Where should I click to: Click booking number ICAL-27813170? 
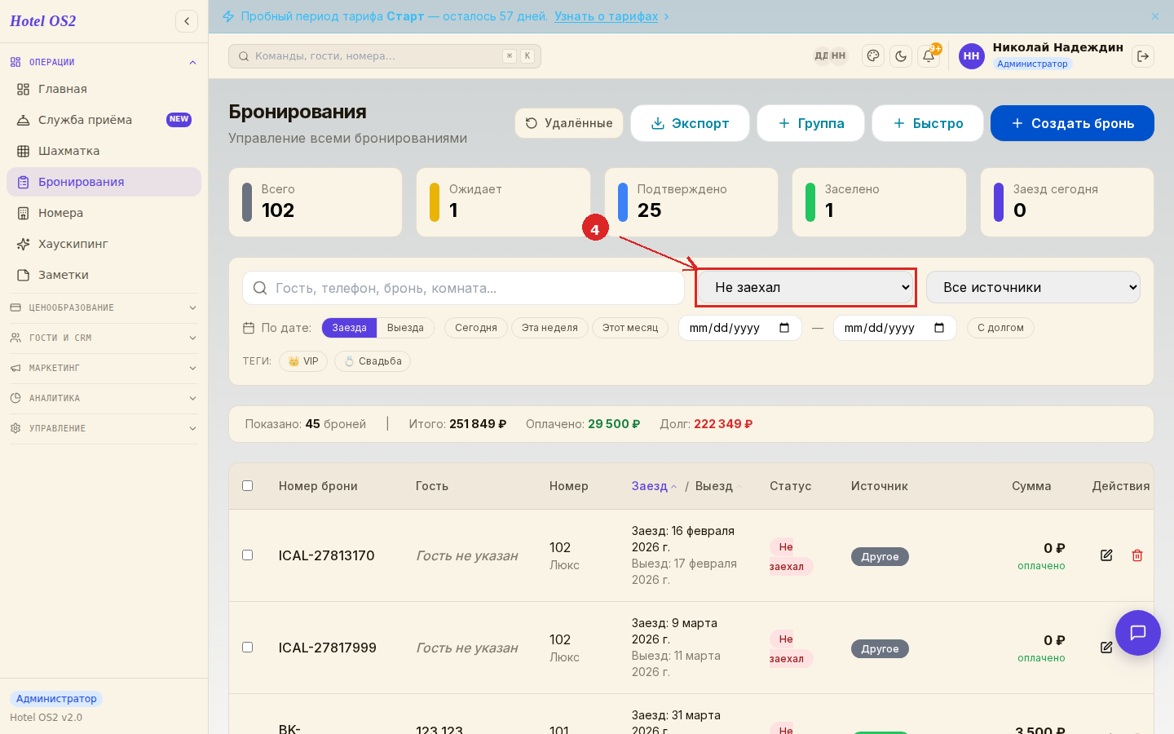(326, 555)
